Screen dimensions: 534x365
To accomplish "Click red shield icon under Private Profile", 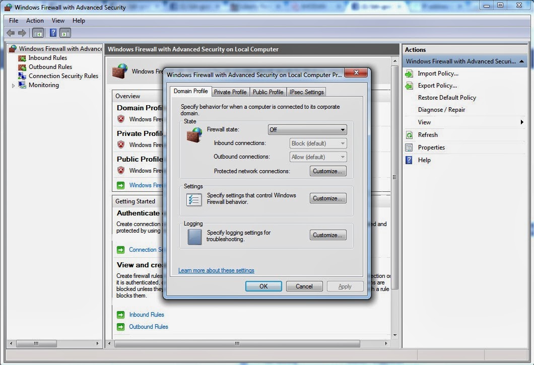I will coord(121,144).
